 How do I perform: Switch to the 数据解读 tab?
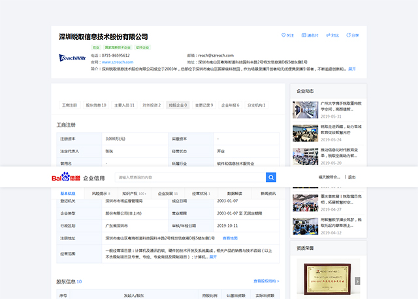pos(234,194)
